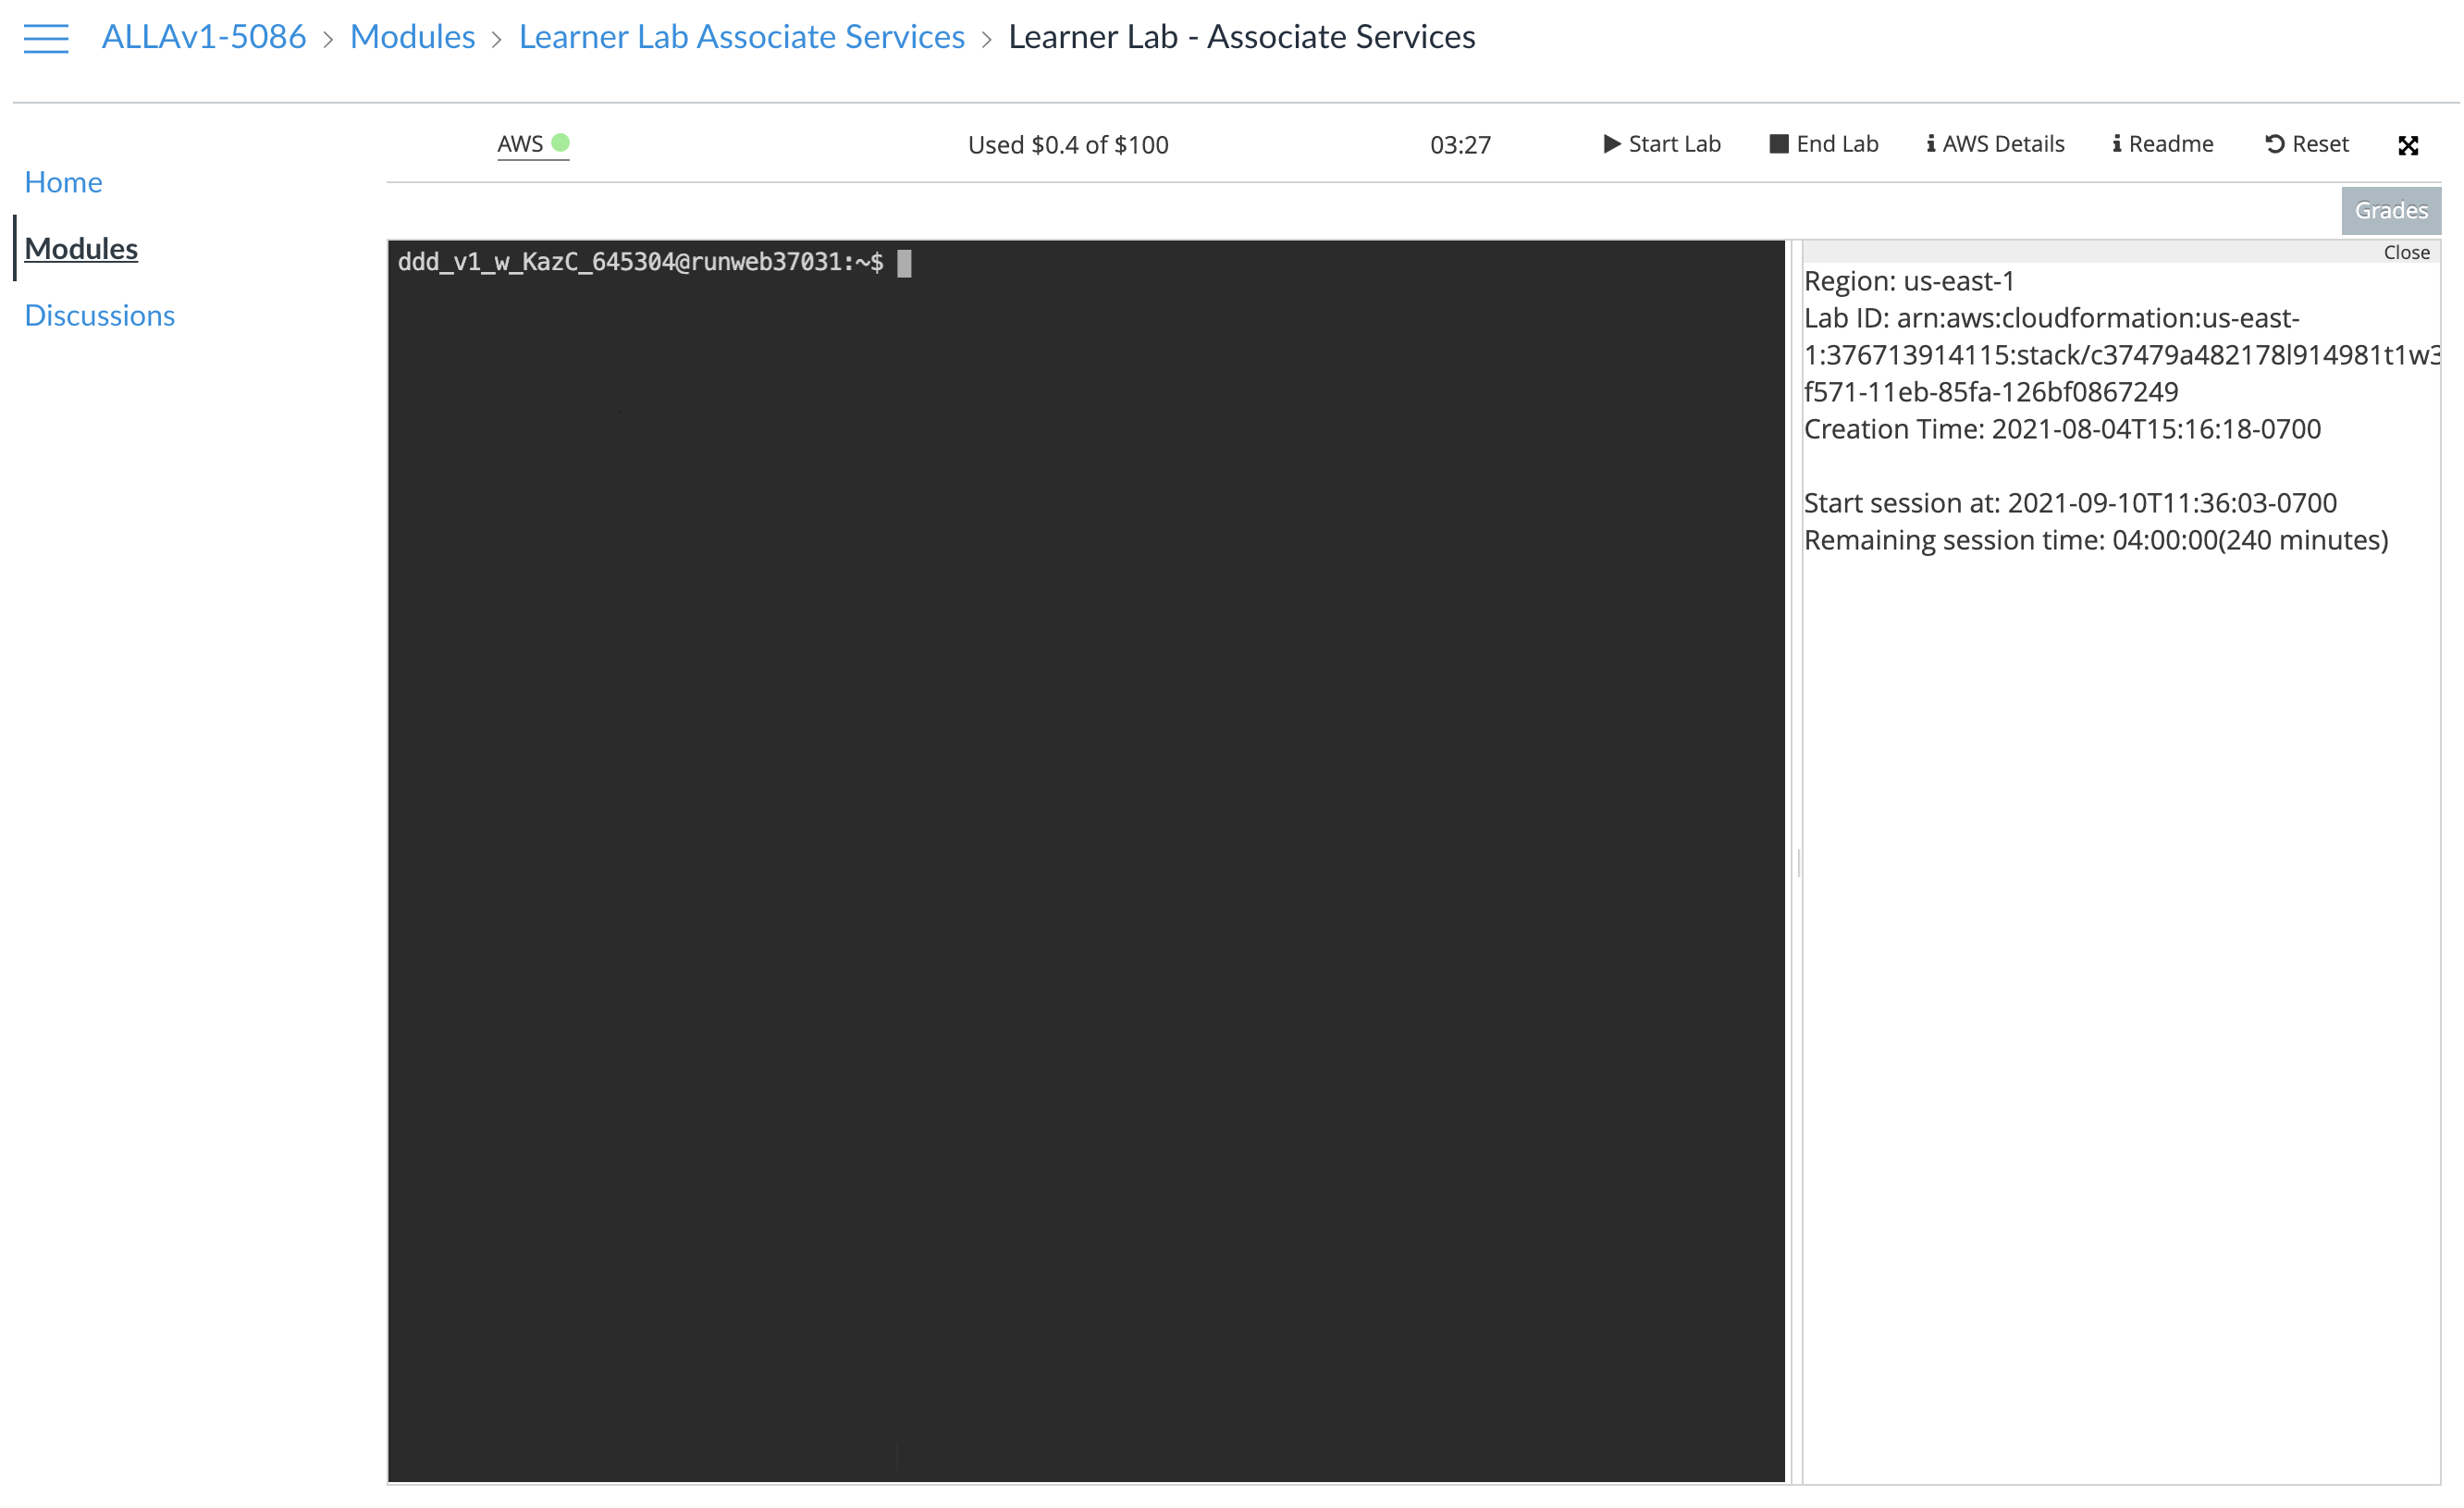Click the lab timer 03:27
Screen dimensions: 2464x1508
[x=1460, y=146]
